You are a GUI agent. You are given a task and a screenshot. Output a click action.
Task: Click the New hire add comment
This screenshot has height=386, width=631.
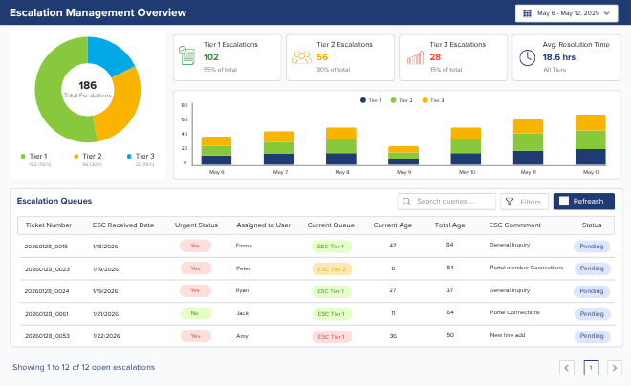point(508,335)
